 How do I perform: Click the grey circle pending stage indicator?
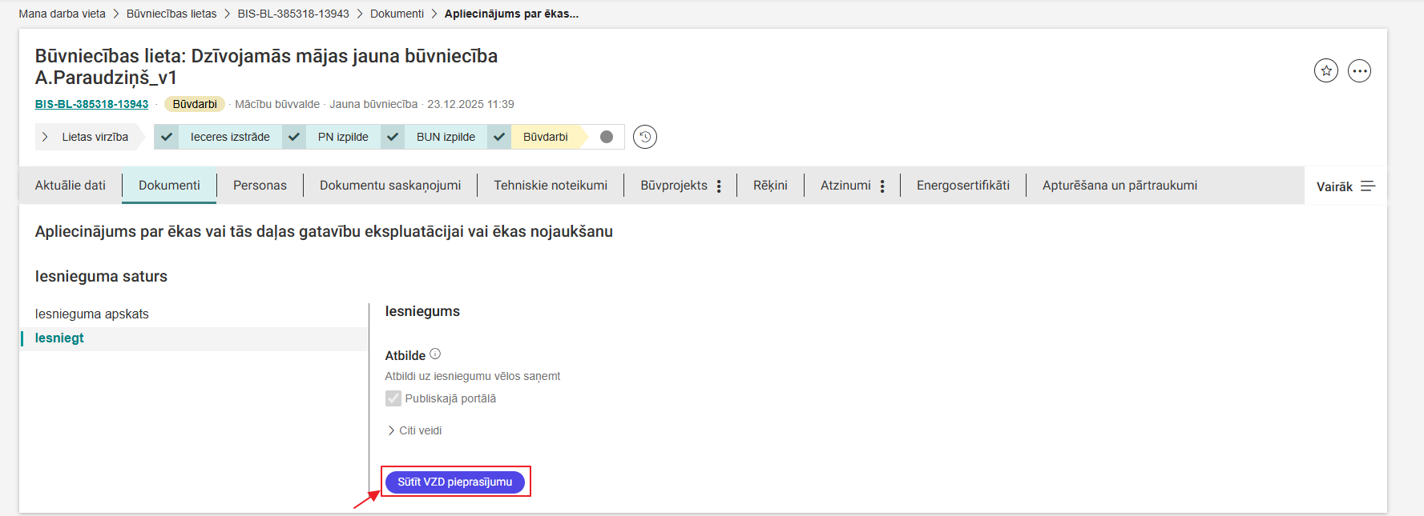coord(607,137)
